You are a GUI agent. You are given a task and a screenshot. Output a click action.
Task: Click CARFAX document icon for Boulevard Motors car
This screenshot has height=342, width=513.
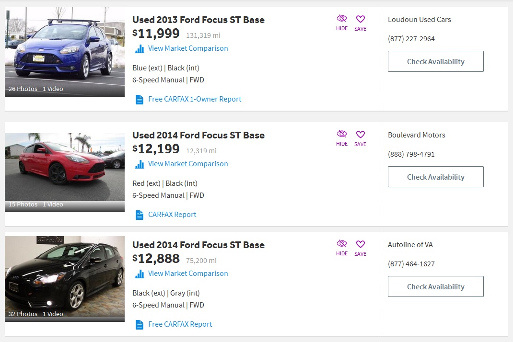pos(140,215)
